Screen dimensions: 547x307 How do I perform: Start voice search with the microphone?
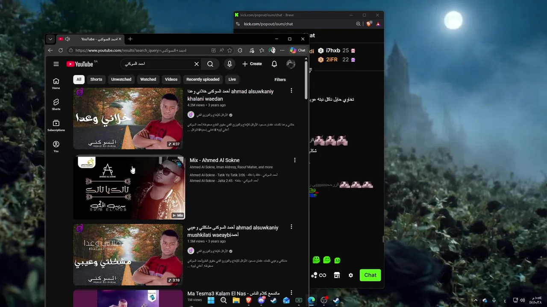coord(229,64)
